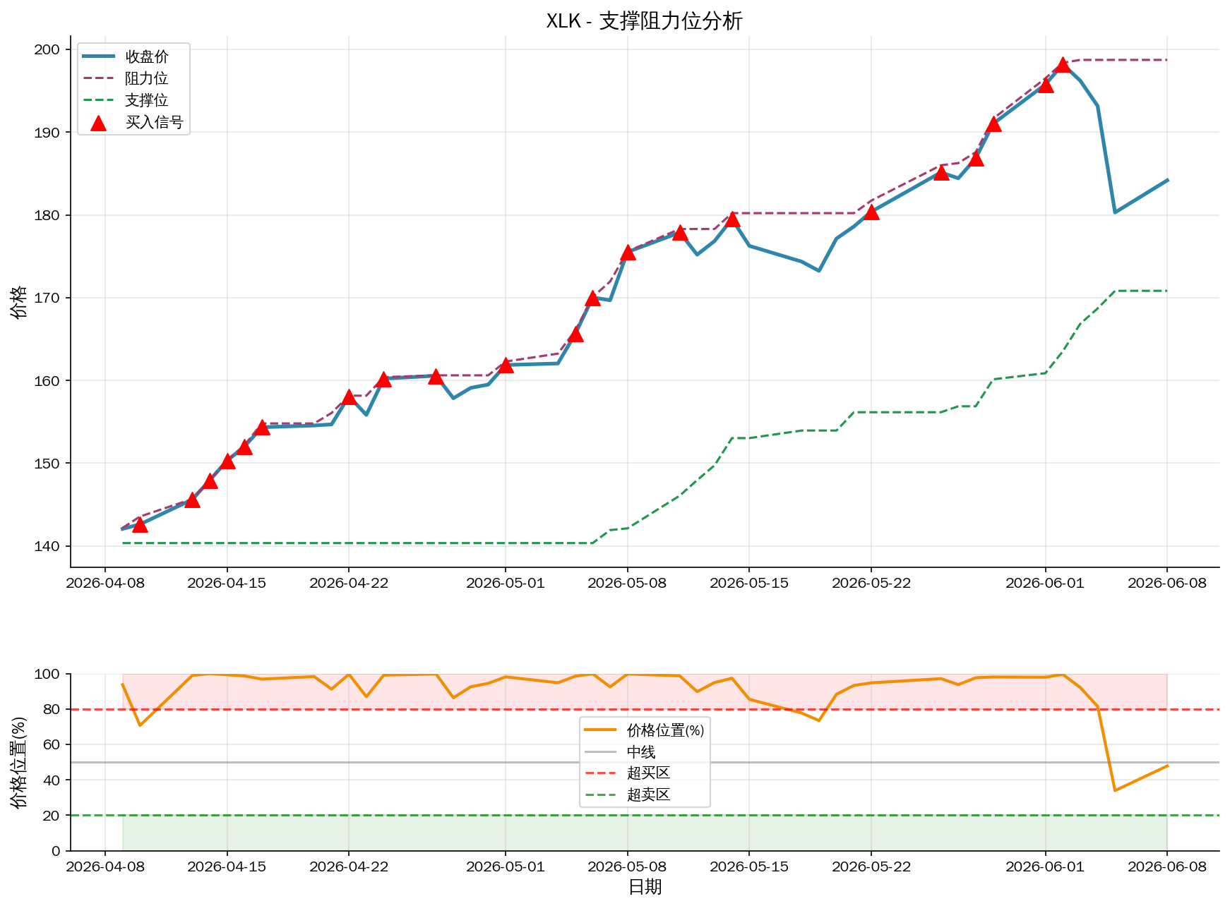Click the buy signal triangle on 2026-05-01
This screenshot has width=1230, height=906.
(506, 365)
